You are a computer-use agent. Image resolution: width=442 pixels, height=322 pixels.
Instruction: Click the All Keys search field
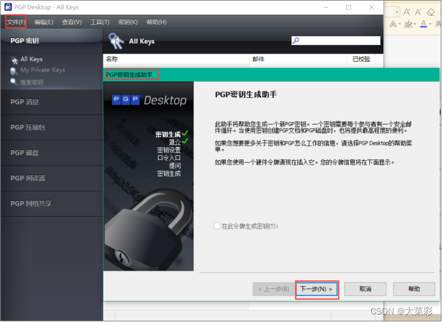pyautogui.click(x=336, y=40)
